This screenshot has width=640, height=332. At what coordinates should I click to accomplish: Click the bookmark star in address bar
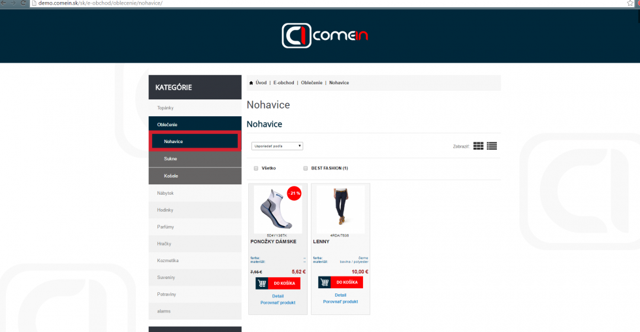pos(630,3)
